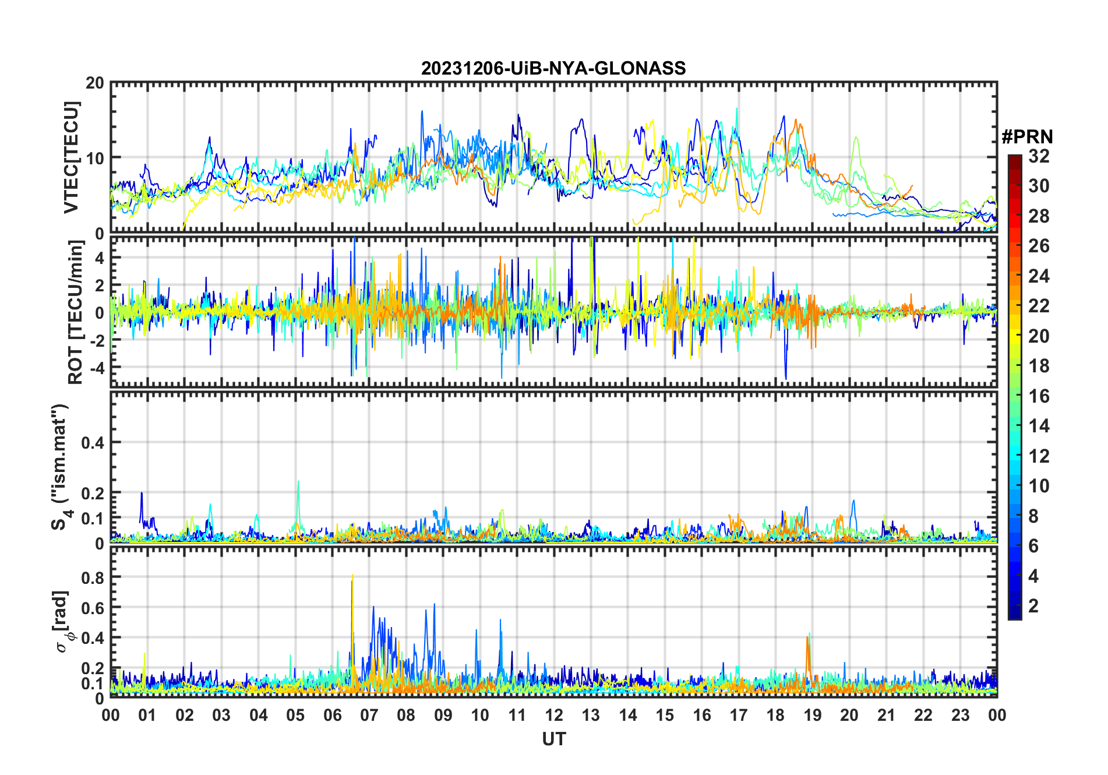Screen dimensions: 1108x775
Task: Click x-axis tick label 18
Action: 775,716
